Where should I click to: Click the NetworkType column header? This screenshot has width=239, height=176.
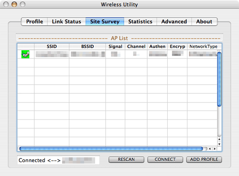coord(203,46)
